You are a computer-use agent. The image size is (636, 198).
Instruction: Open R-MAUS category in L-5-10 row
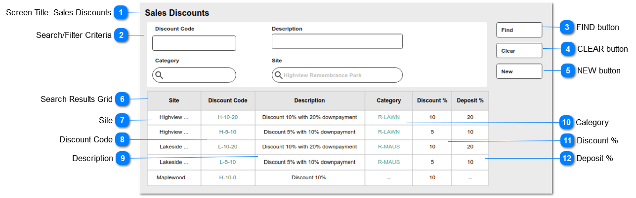(x=389, y=162)
